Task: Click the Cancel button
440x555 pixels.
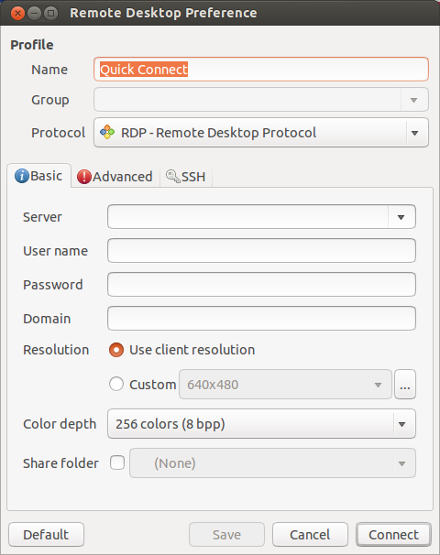Action: coord(310,535)
